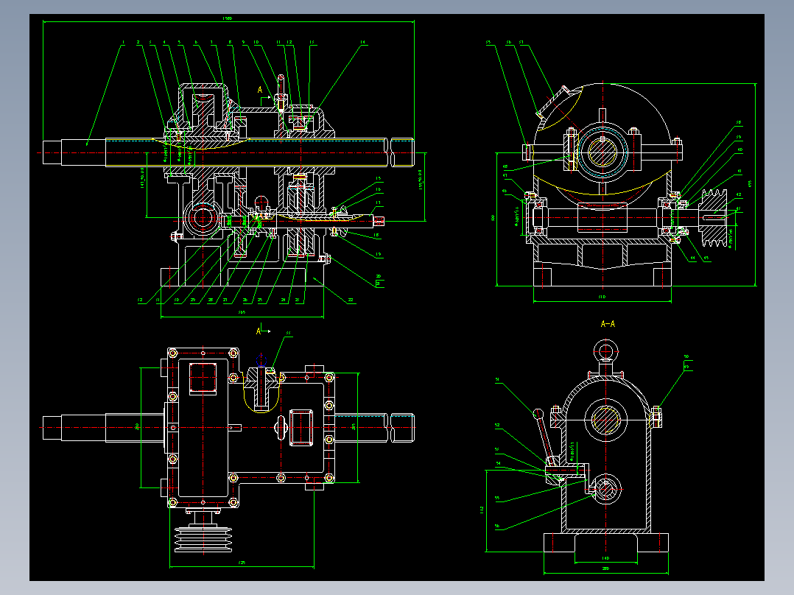
Task: Select the shift lever handle in section A-A
Action: coord(545,438)
